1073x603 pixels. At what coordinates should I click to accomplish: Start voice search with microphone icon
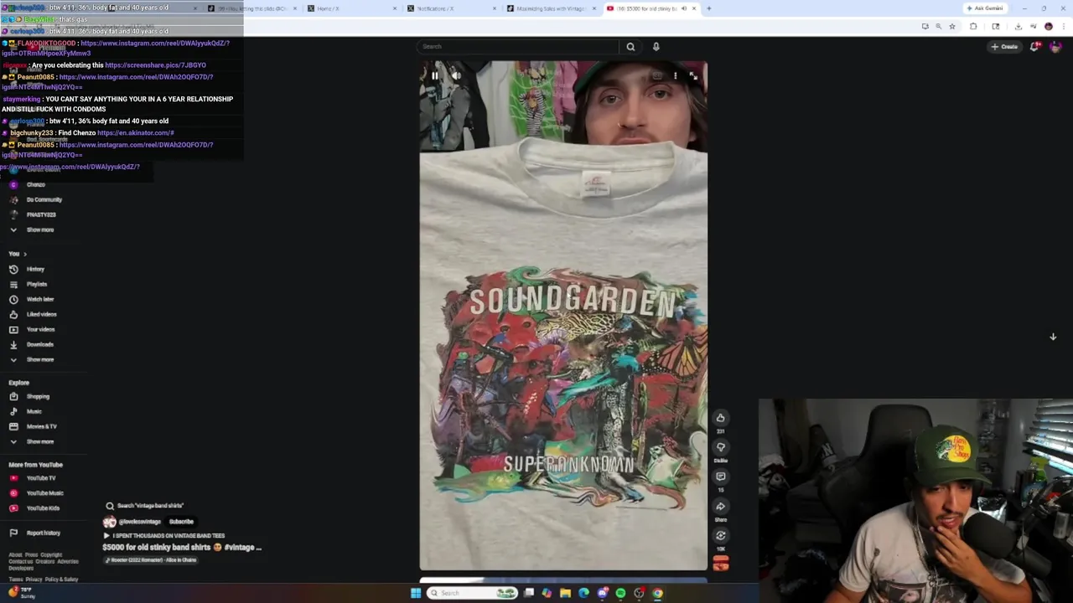click(x=656, y=47)
